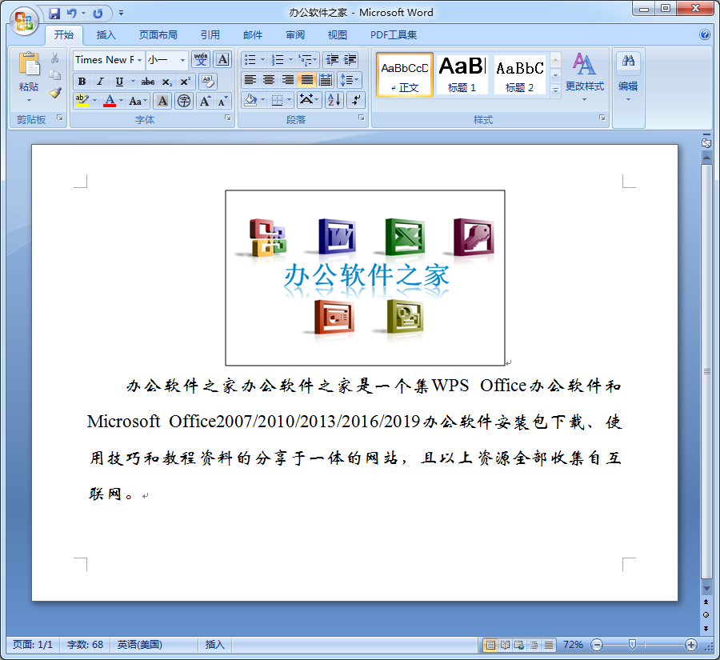The height and width of the screenshot is (660, 720).
Task: Shrink the font size
Action: pyautogui.click(x=222, y=101)
